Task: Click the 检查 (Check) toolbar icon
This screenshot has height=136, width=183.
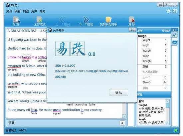Action: (16, 21)
